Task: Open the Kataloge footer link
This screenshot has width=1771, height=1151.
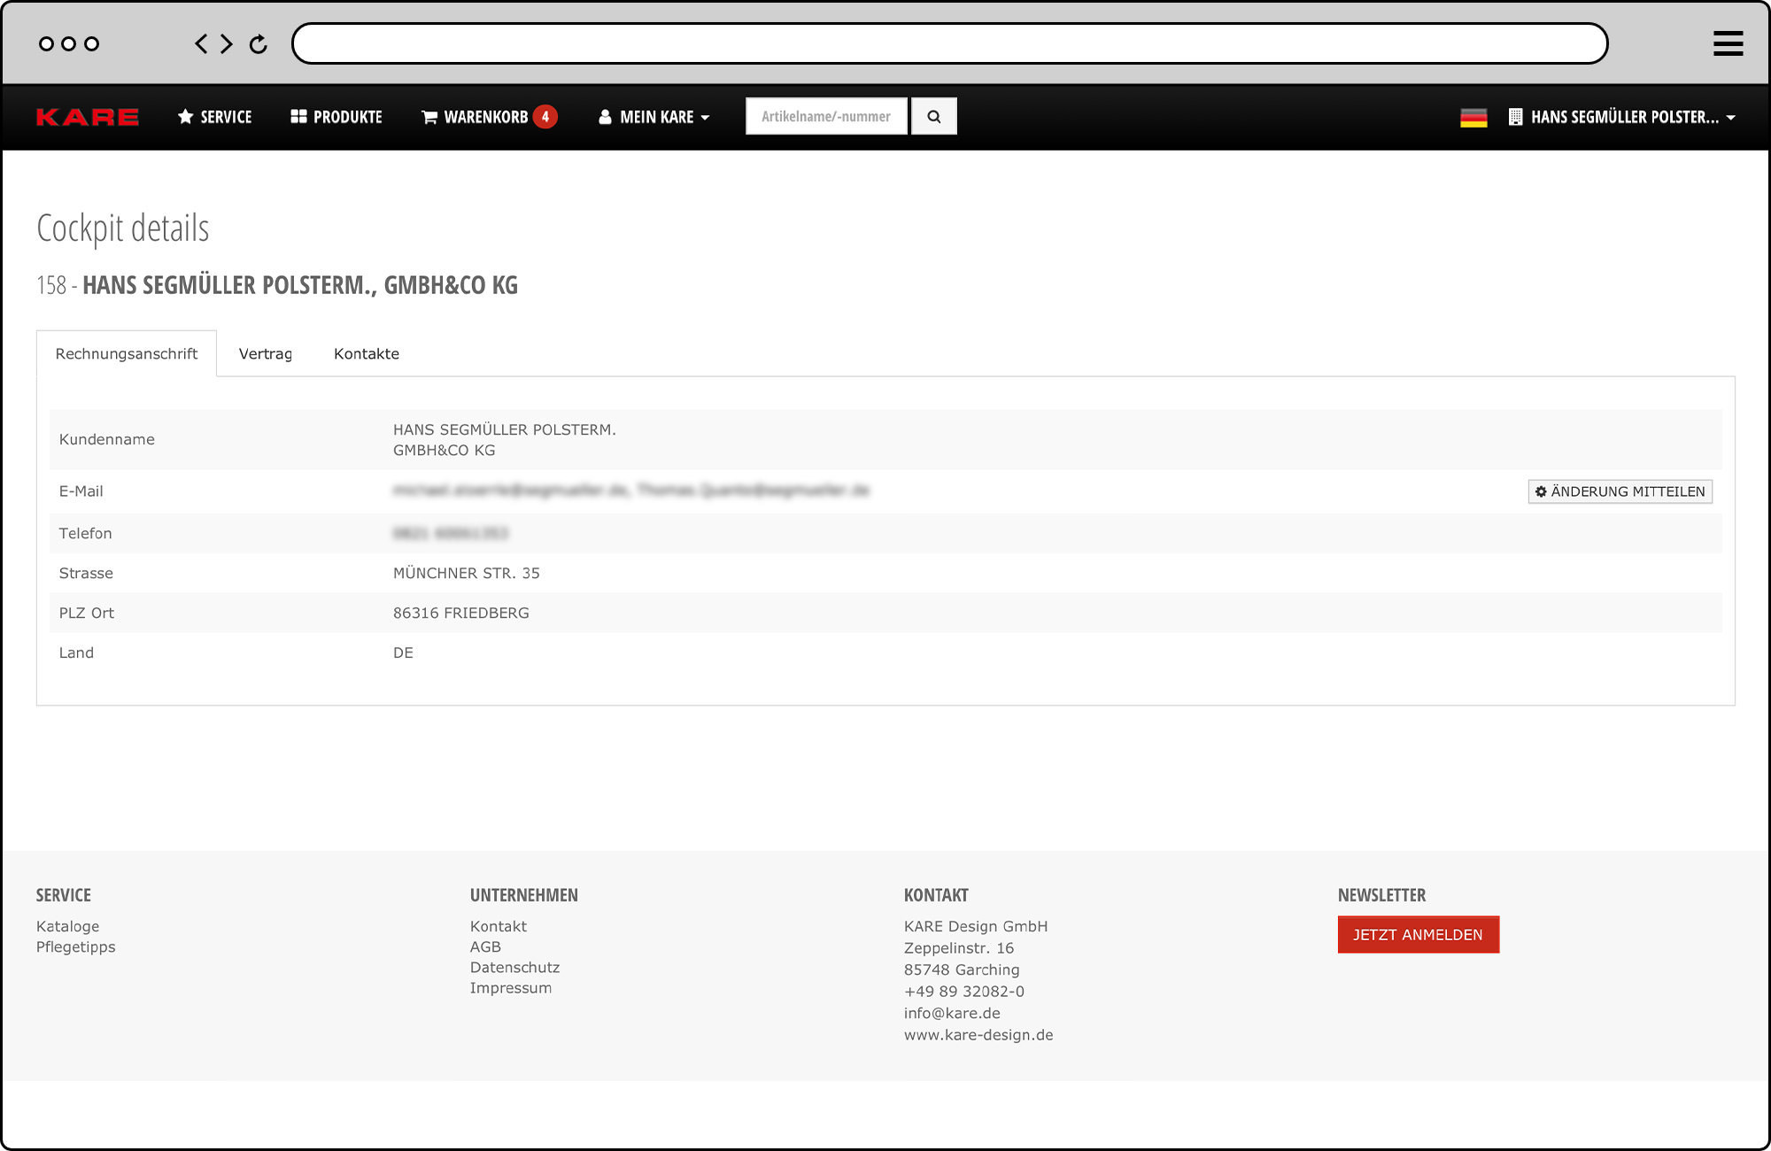Action: tap(67, 926)
